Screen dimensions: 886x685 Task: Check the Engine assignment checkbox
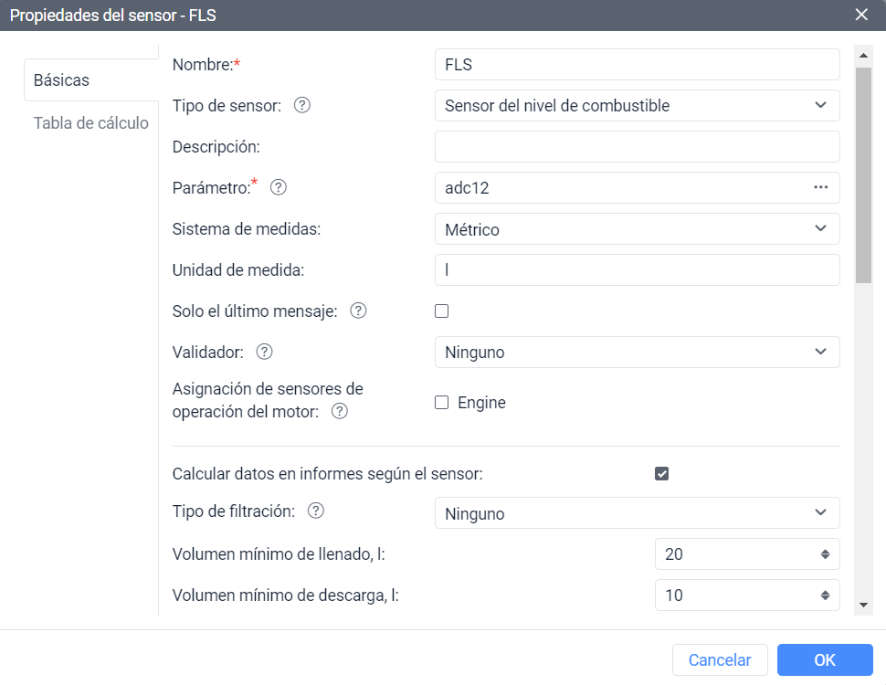point(441,402)
